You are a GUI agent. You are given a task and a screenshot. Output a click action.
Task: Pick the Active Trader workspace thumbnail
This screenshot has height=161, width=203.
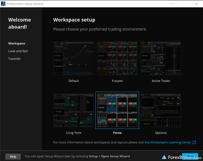point(161,58)
